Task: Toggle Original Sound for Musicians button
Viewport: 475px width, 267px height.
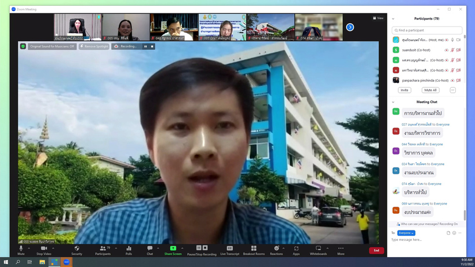Action: (52, 46)
